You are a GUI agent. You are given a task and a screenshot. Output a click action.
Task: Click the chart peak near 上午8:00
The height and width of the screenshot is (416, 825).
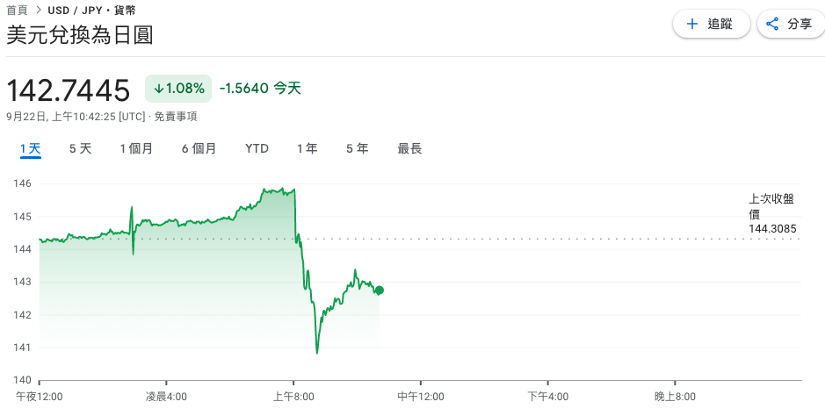click(x=284, y=189)
